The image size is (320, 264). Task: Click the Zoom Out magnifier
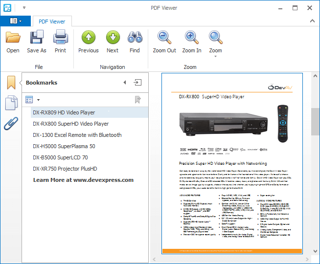[x=164, y=38]
